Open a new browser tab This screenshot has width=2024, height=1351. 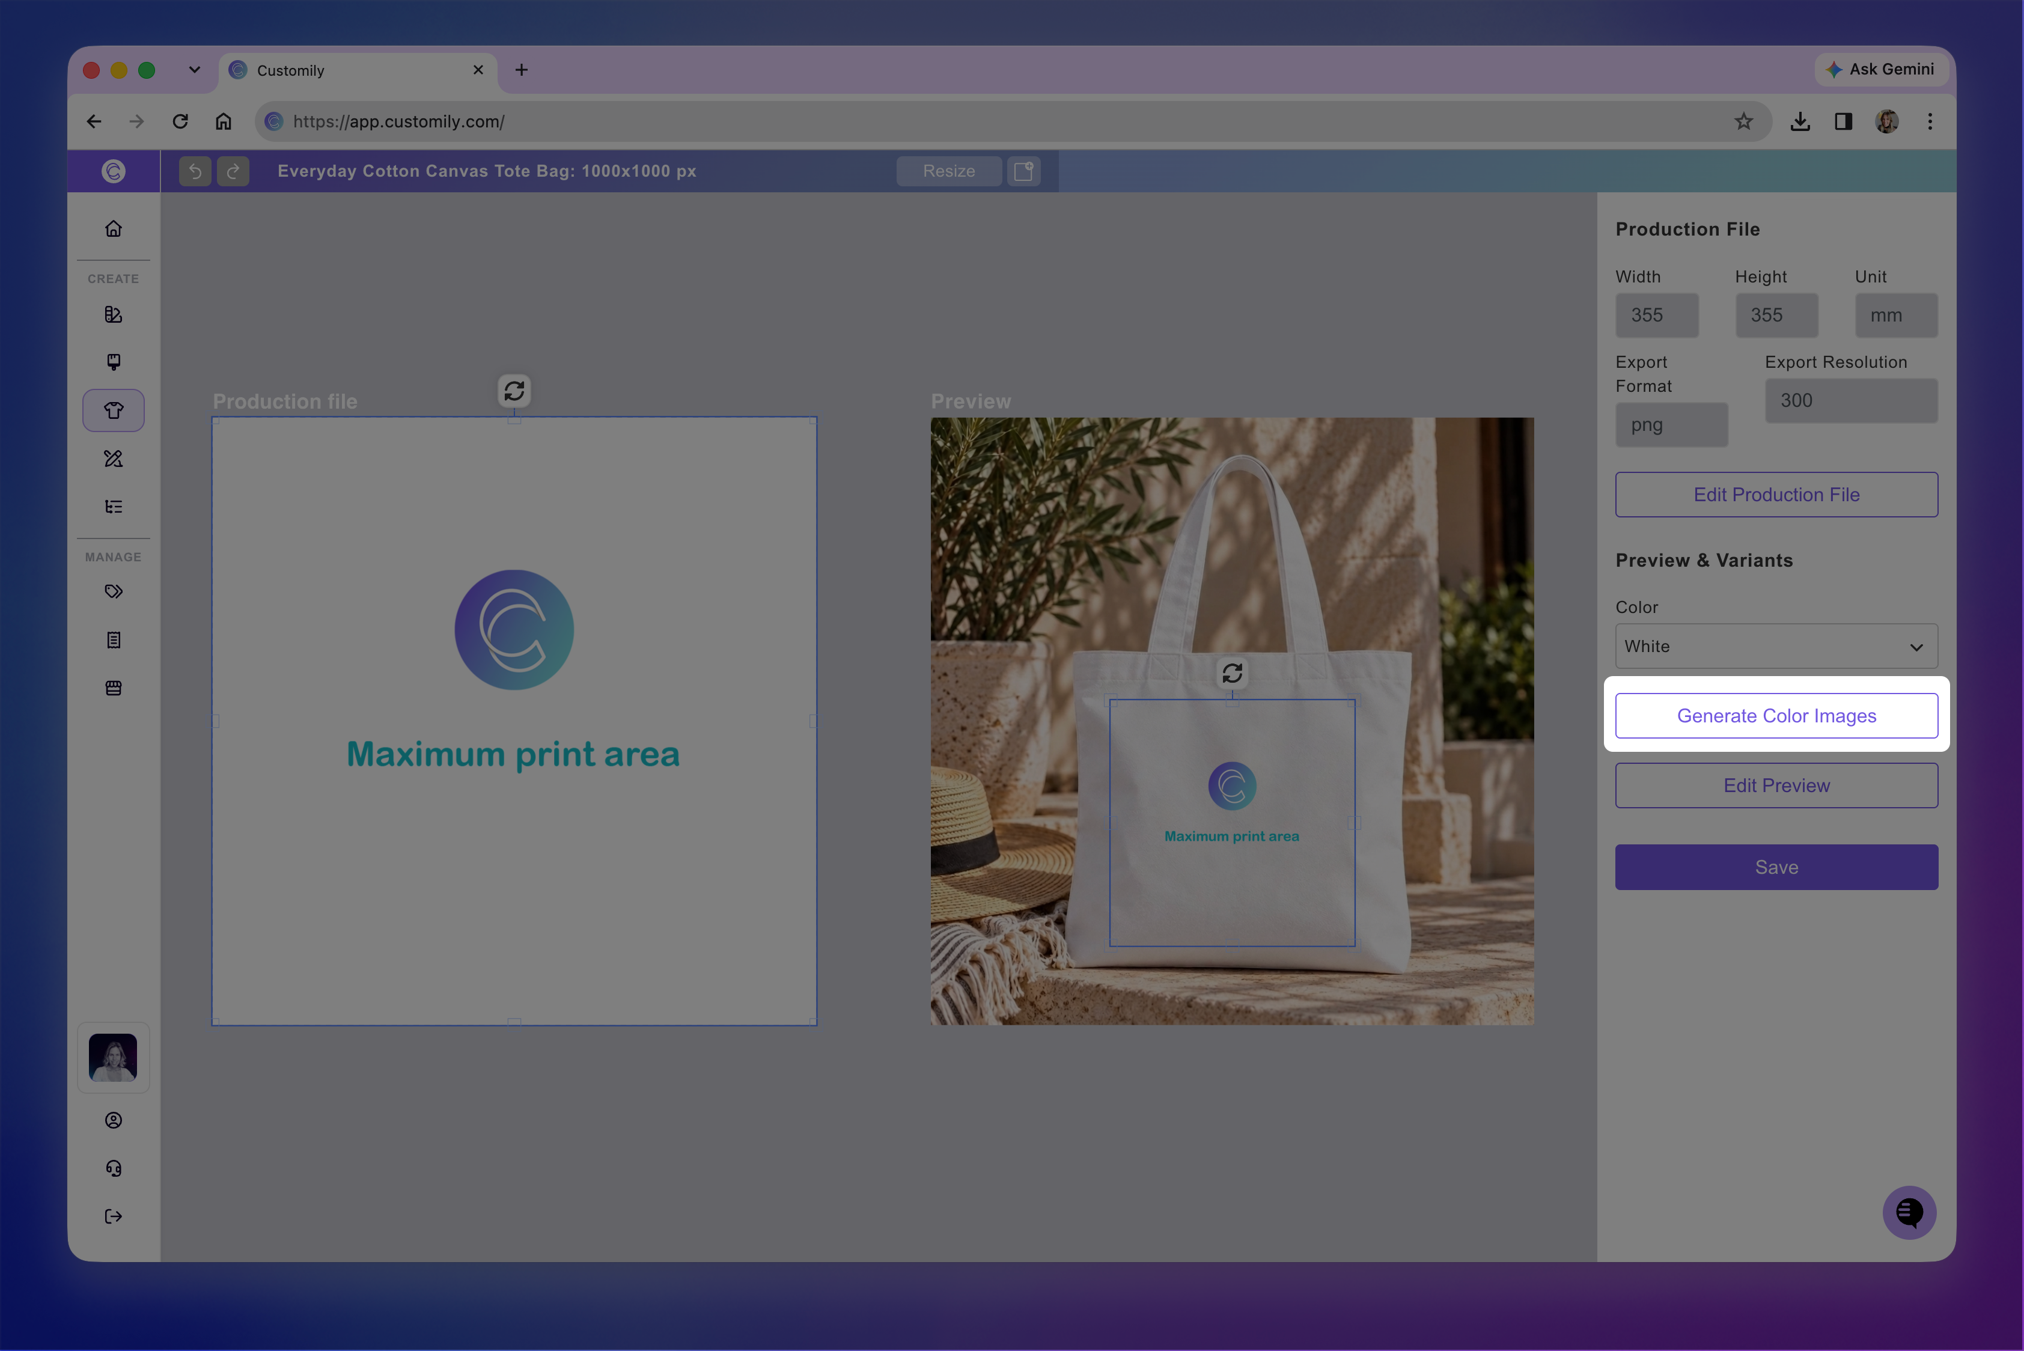(x=521, y=70)
